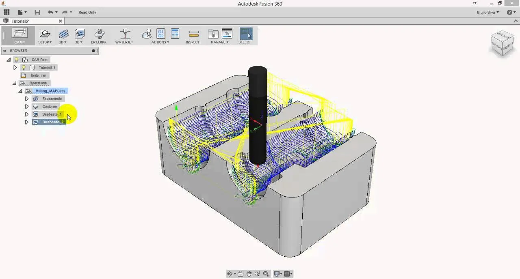Toggle CAM Root lightbulb visibility
The height and width of the screenshot is (279, 520).
[x=17, y=60]
